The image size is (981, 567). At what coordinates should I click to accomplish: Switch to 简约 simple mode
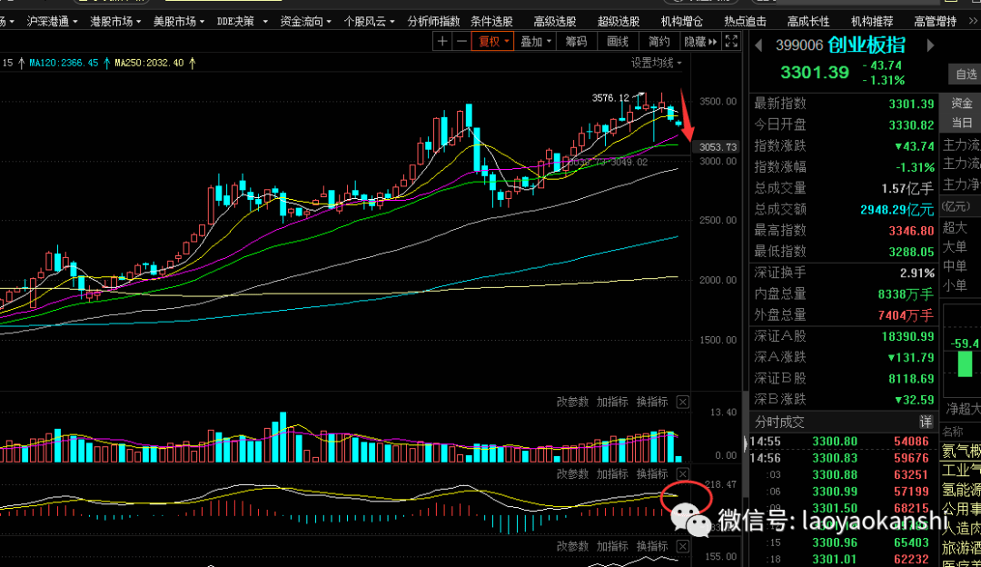click(659, 41)
